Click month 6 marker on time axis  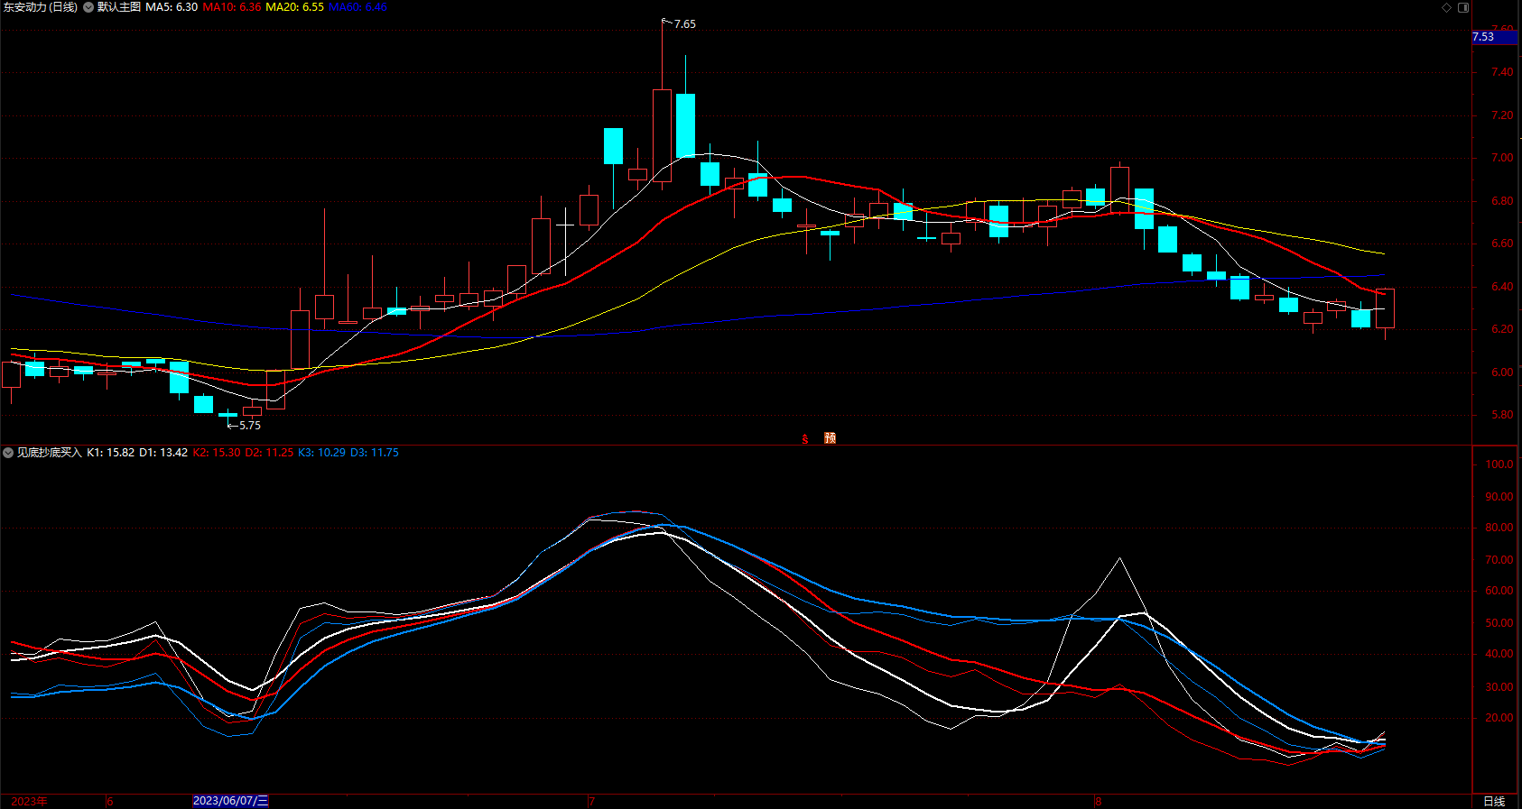110,802
